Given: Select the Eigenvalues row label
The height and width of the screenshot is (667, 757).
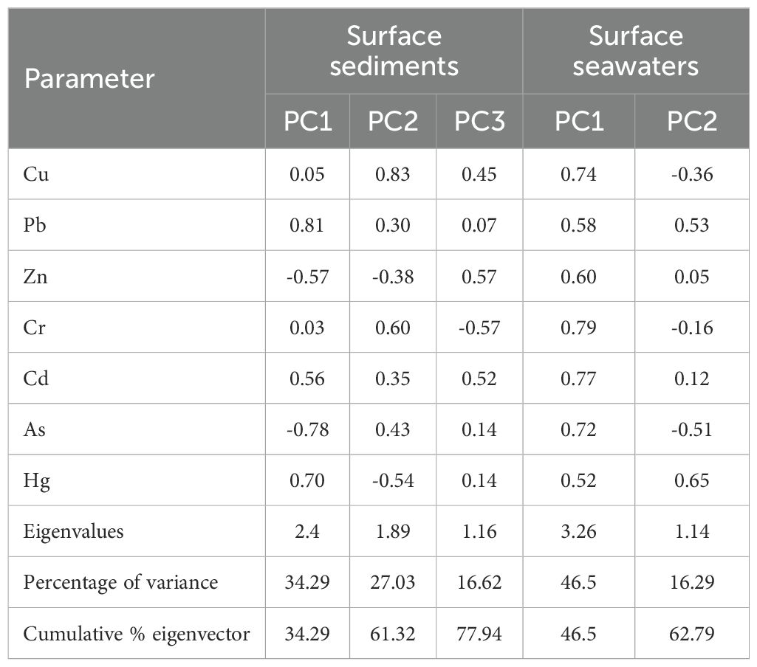Looking at the screenshot, I should (73, 531).
